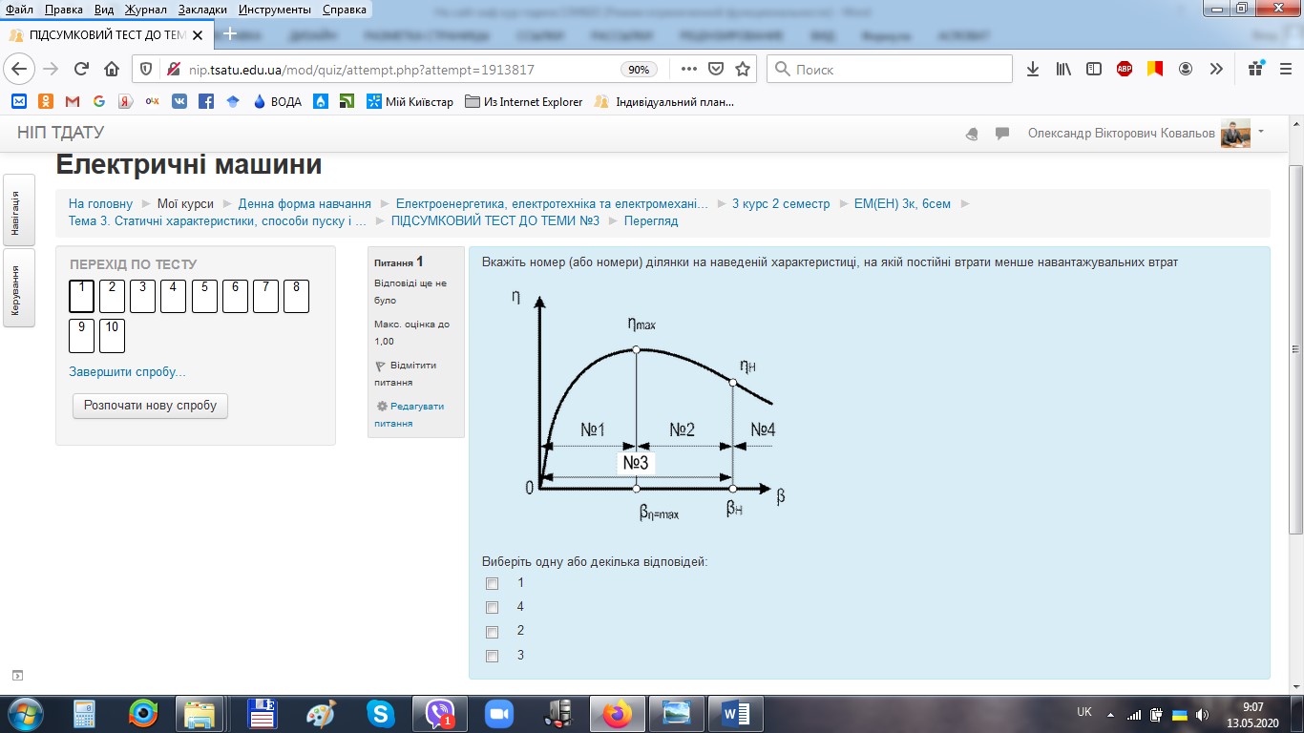Show more toolbar items chevron
The width and height of the screenshot is (1304, 733).
tap(1216, 70)
